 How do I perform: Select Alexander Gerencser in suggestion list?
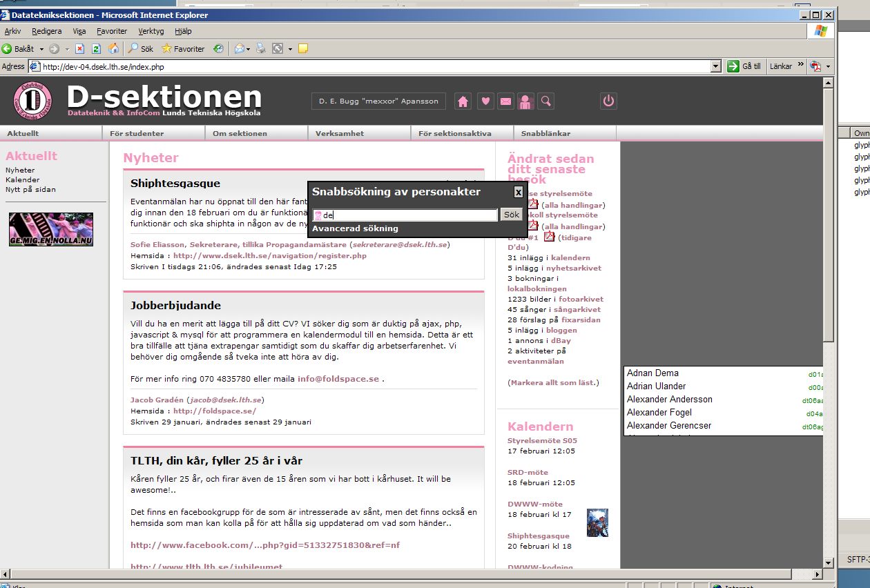[724, 426]
